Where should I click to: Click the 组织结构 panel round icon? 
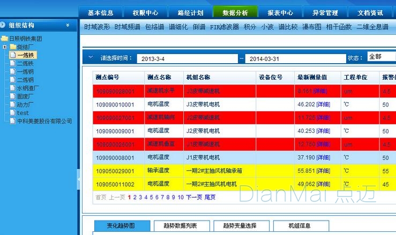[x=3, y=25]
